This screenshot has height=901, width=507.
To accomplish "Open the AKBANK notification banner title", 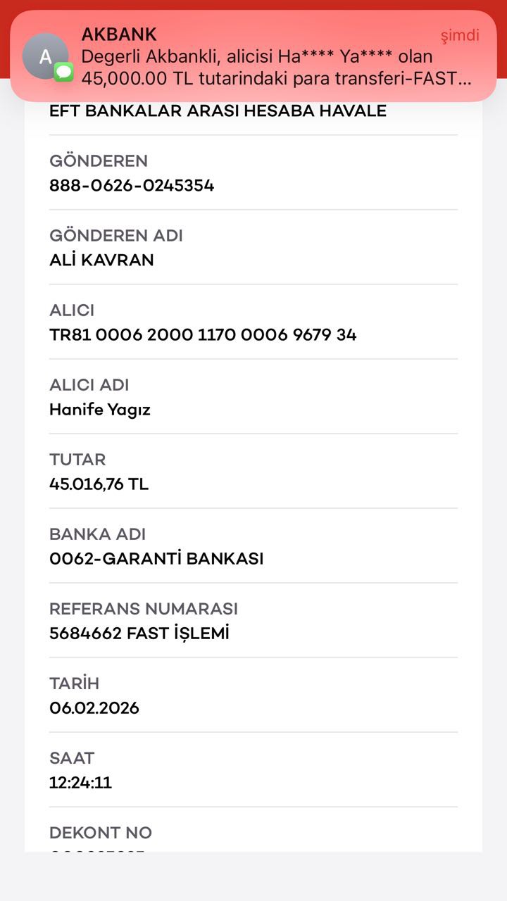I will pos(119,34).
